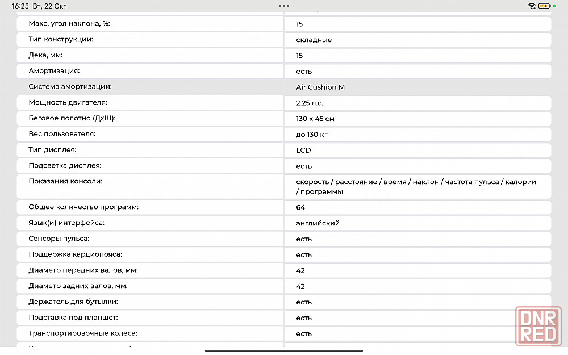Tap the 16:25 clock in status bar
568x355 pixels.
point(20,6)
